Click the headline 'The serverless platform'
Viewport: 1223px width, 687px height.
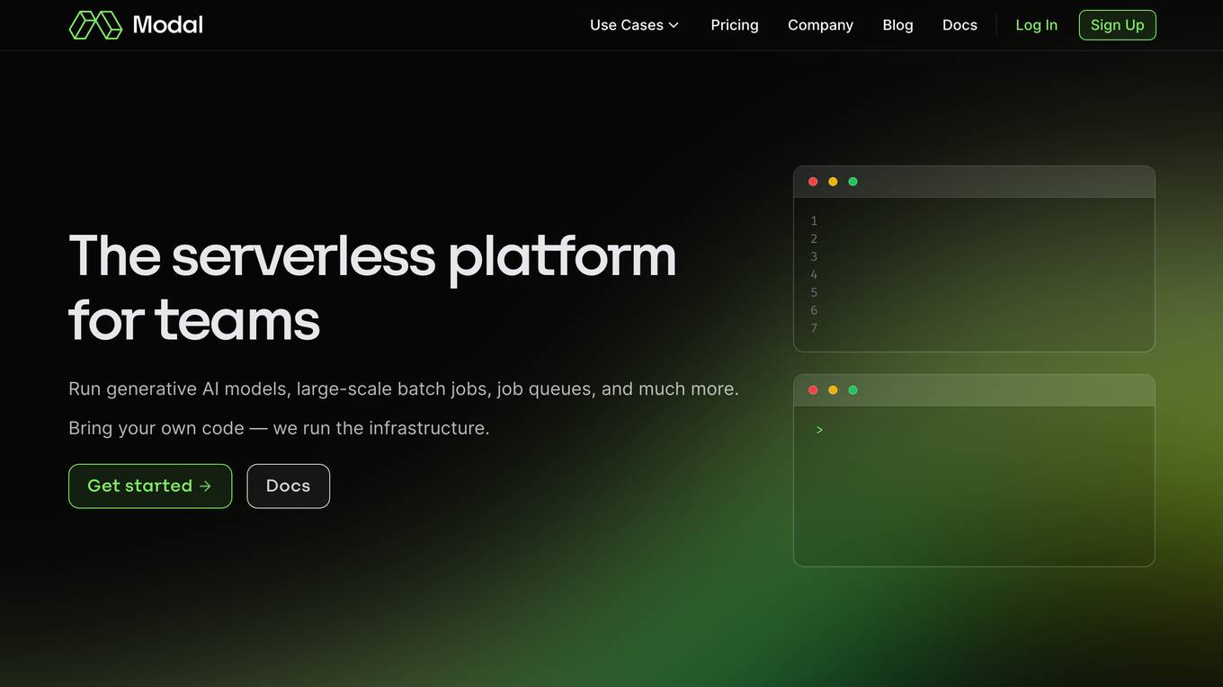click(372, 257)
